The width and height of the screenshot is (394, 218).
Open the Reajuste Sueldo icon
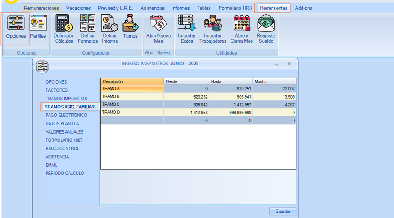click(266, 23)
